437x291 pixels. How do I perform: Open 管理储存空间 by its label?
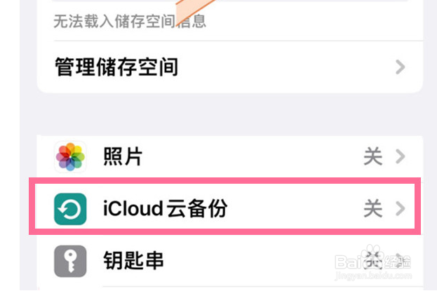(x=116, y=67)
